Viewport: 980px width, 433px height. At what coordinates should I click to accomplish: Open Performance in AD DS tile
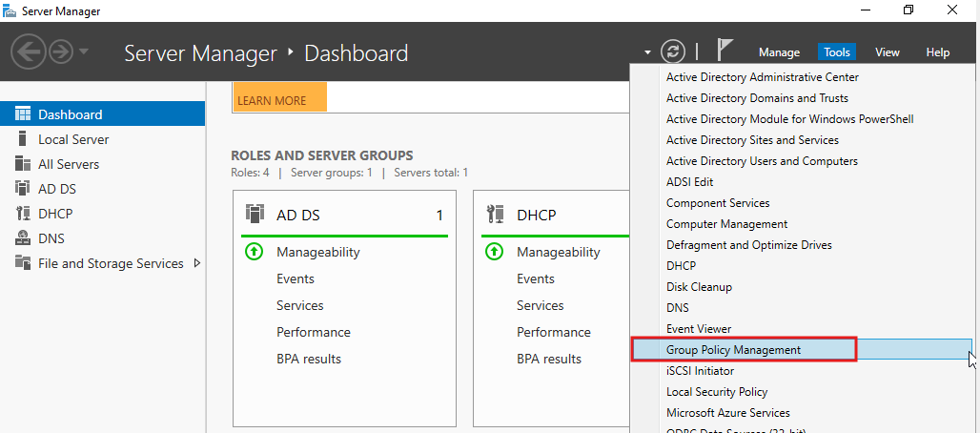point(314,332)
